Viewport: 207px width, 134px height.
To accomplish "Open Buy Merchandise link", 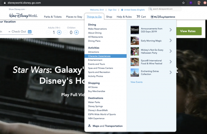I will tap(97, 91).
